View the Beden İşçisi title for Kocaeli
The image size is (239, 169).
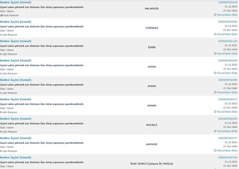click(x=16, y=119)
